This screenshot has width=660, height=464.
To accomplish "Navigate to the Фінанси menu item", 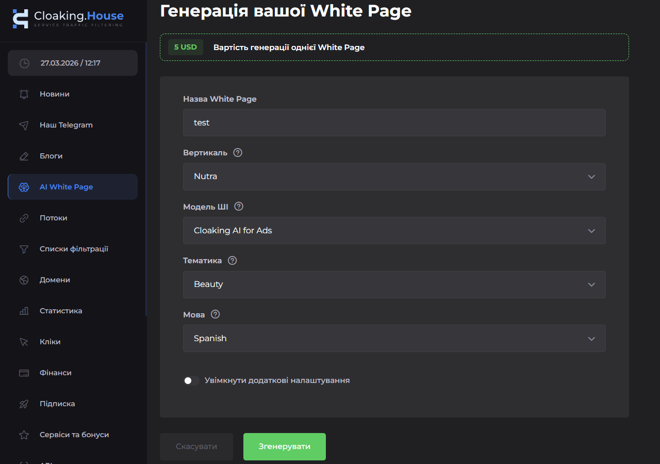I will tap(54, 372).
